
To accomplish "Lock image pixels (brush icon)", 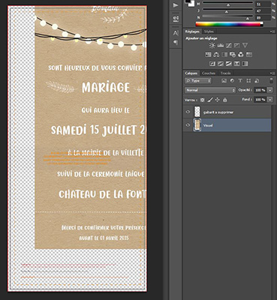I will (210, 100).
